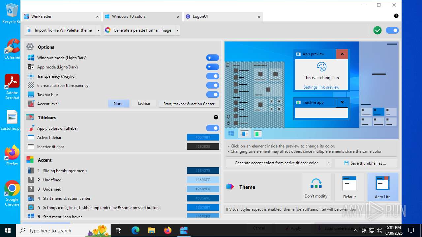Click the Inactive app close button in preview
422x237 pixels.
coord(342,102)
